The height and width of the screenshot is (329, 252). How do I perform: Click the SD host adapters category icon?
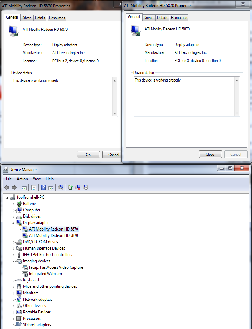[19, 325]
